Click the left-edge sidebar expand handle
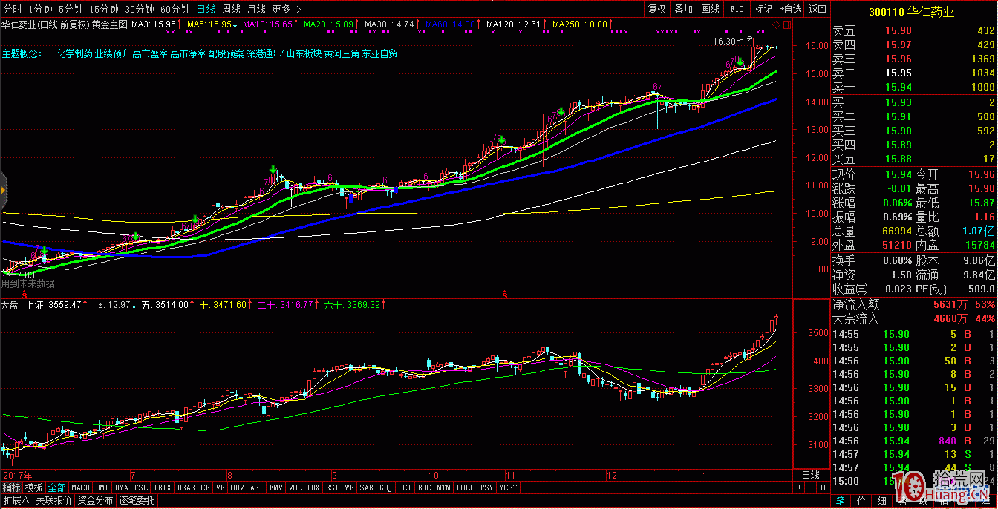This screenshot has height=509, width=998. click(x=3, y=190)
